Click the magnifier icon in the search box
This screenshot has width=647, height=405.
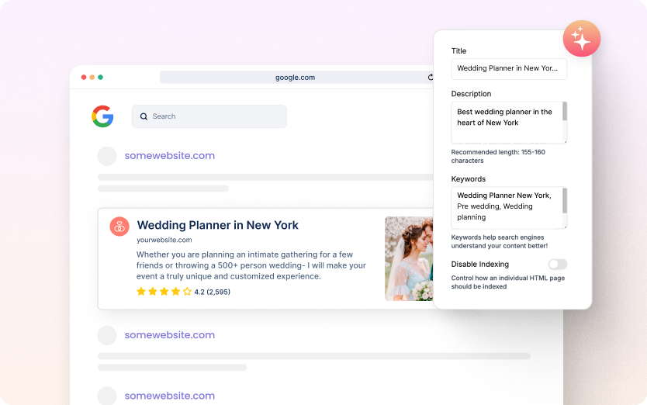144,116
